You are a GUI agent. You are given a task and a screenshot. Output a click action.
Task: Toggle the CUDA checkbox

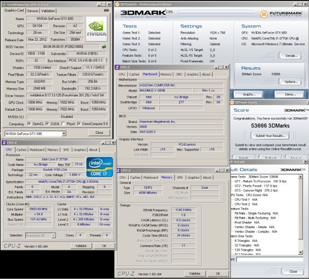47,124
